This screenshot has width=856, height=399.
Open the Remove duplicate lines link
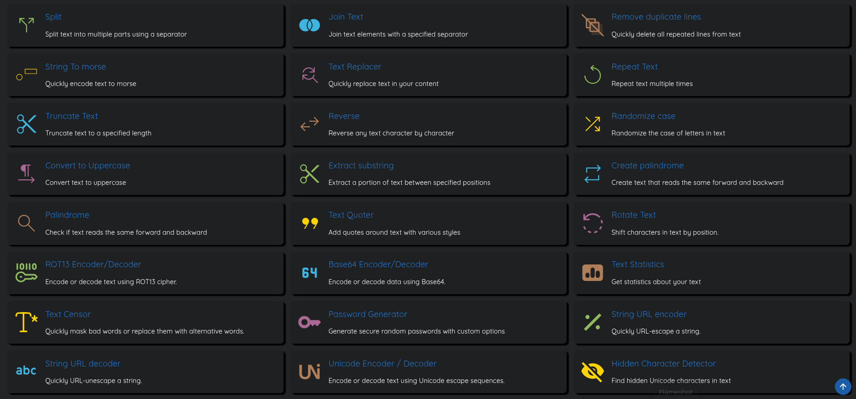656,17
